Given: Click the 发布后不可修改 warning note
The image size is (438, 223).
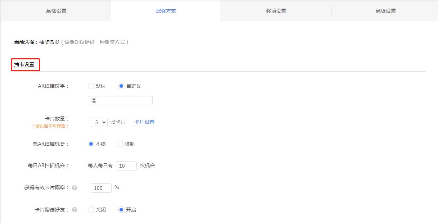Looking at the screenshot, I should (x=50, y=126).
